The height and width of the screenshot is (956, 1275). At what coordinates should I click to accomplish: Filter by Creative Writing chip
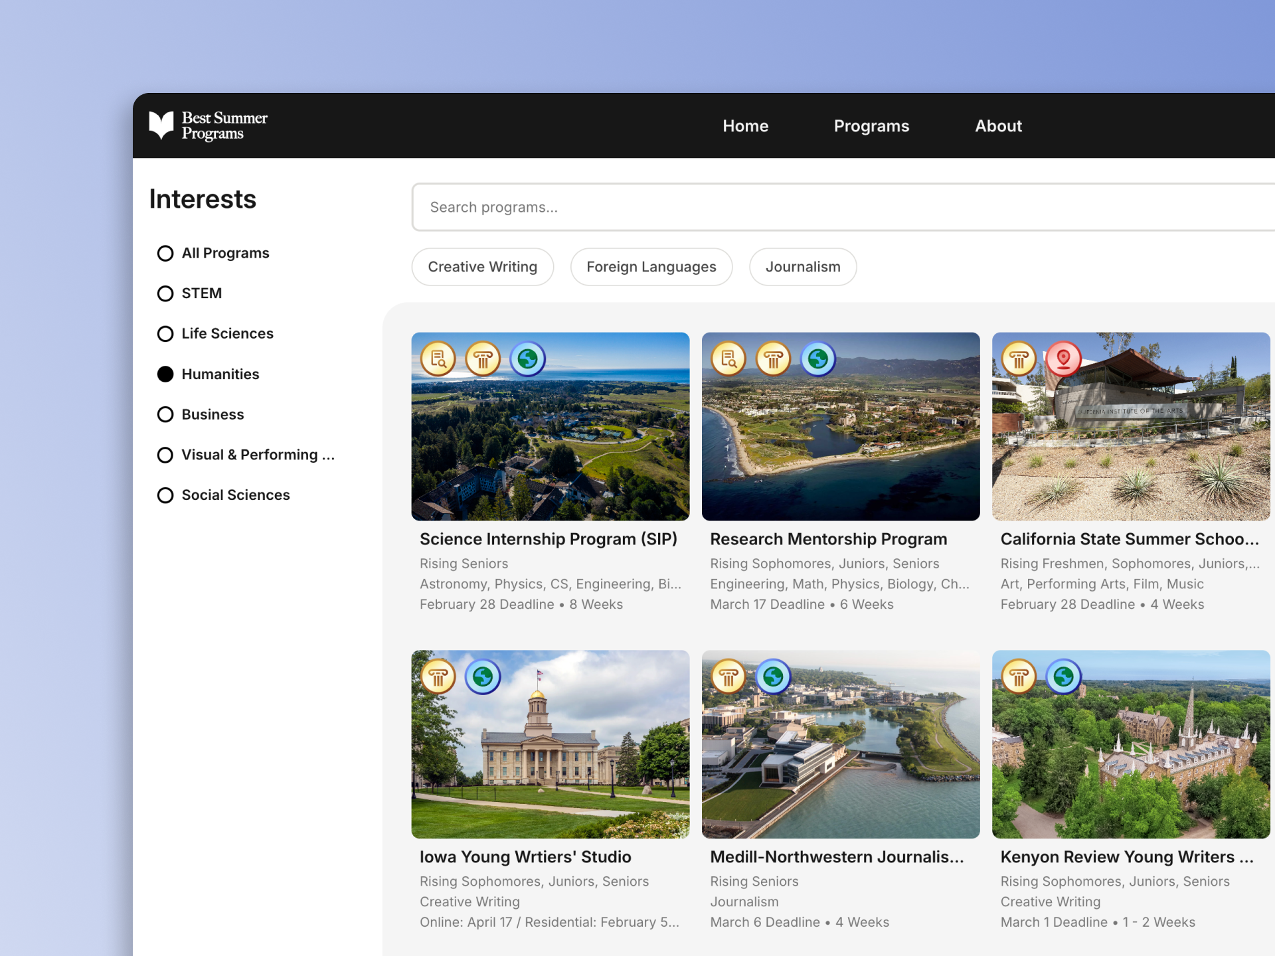click(482, 267)
